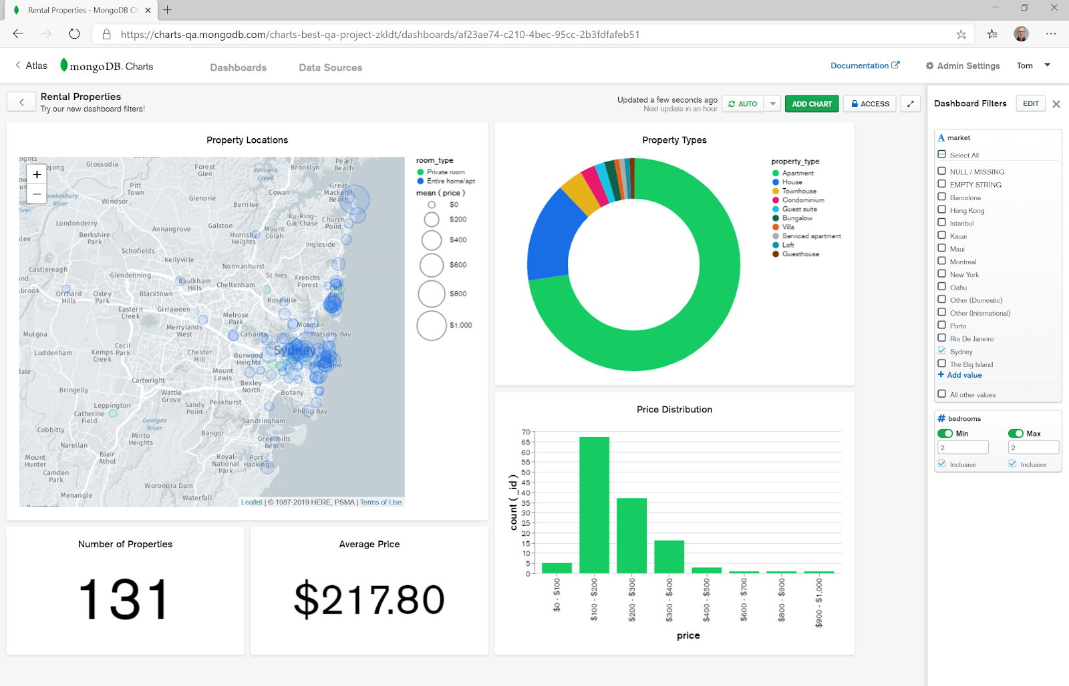
Task: Click the market filter string-type icon
Action: click(x=941, y=137)
